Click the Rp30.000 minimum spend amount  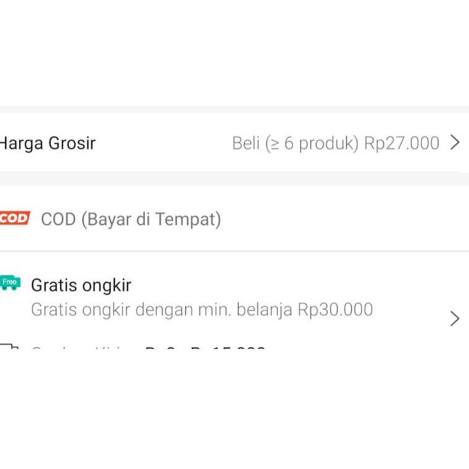coord(335,309)
